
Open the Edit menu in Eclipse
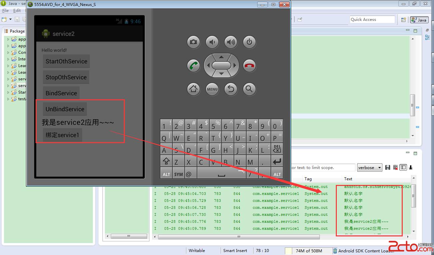(17, 11)
